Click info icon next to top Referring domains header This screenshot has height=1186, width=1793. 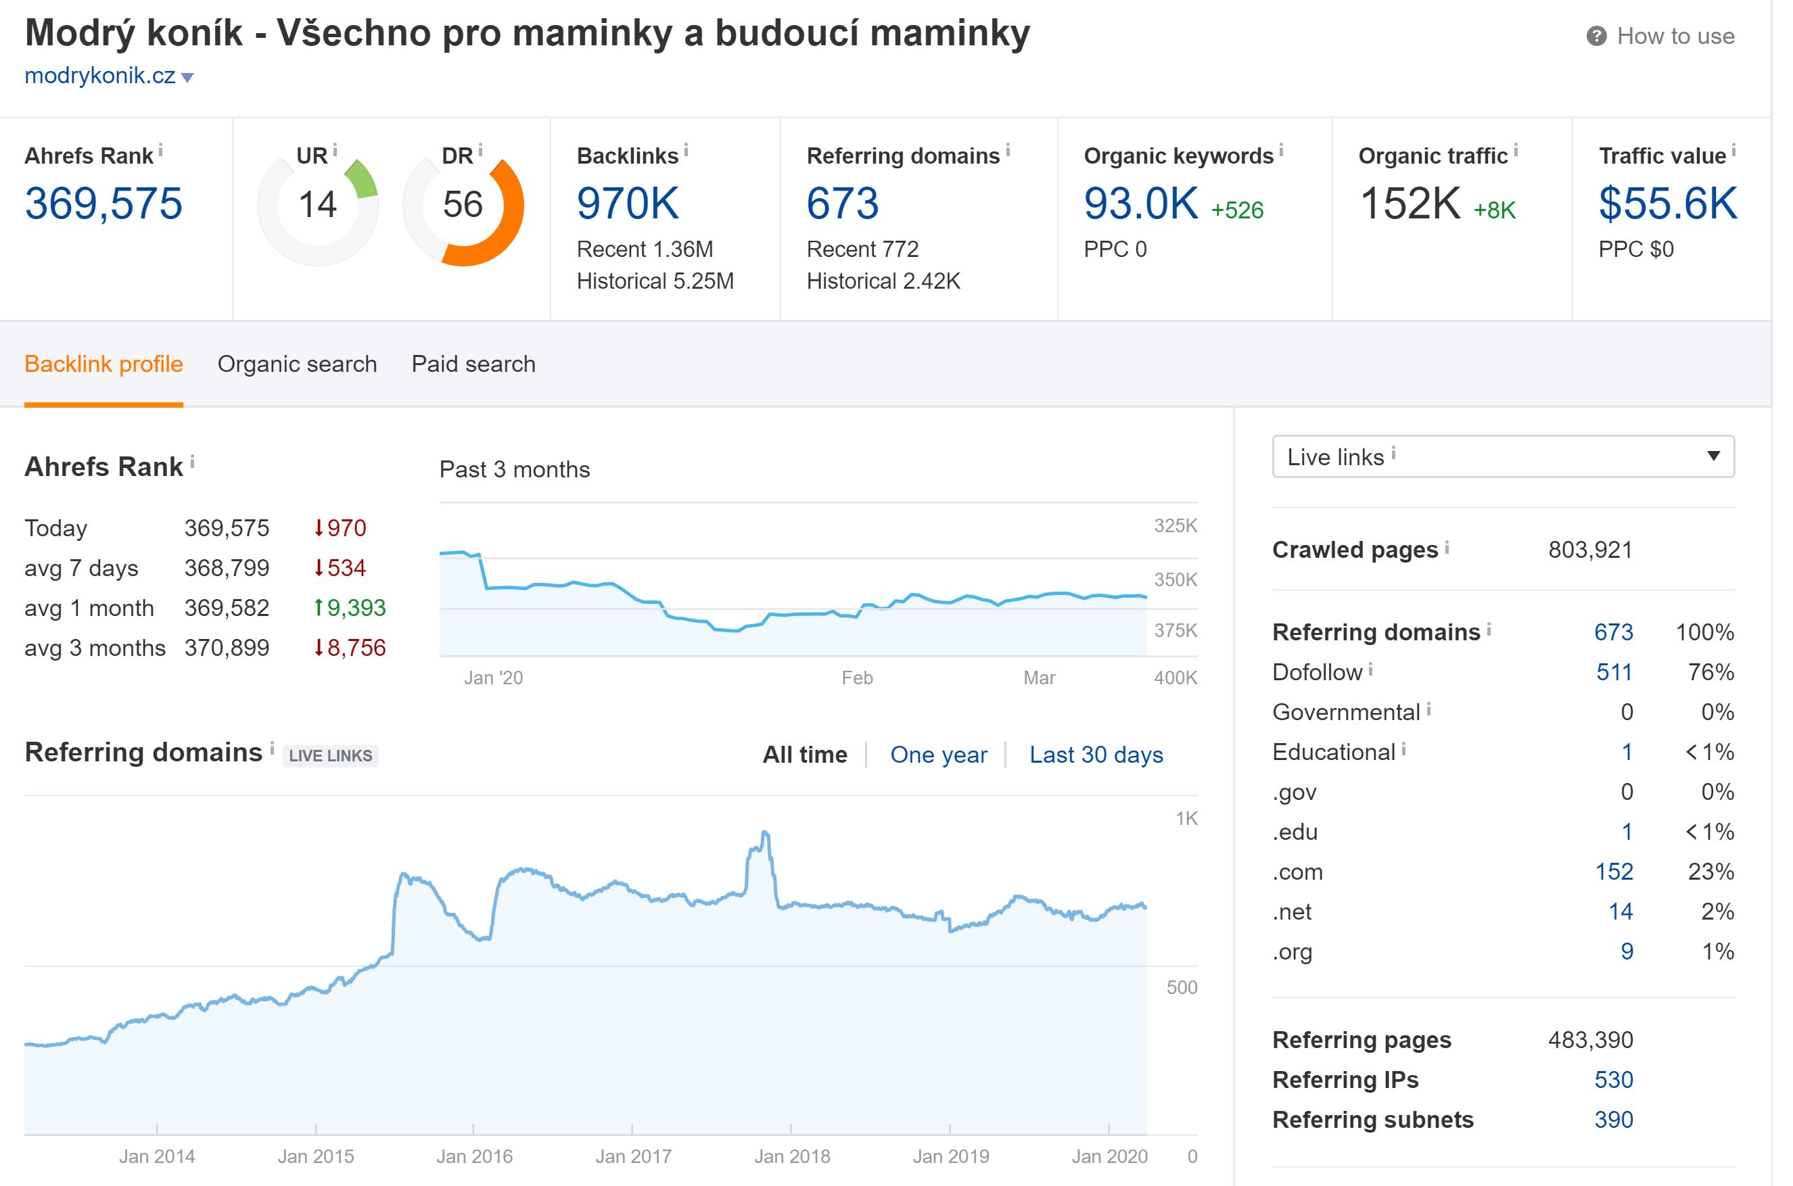1008,149
